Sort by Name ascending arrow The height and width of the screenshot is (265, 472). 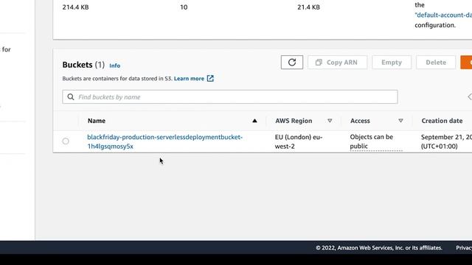tap(254, 121)
